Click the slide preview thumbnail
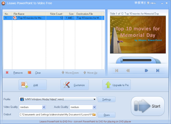The height and width of the screenshot is (124, 171). [138, 34]
